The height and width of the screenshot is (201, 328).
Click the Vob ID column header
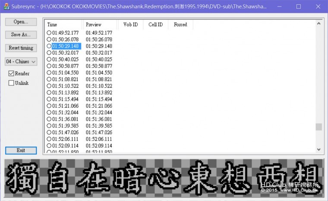pos(130,25)
